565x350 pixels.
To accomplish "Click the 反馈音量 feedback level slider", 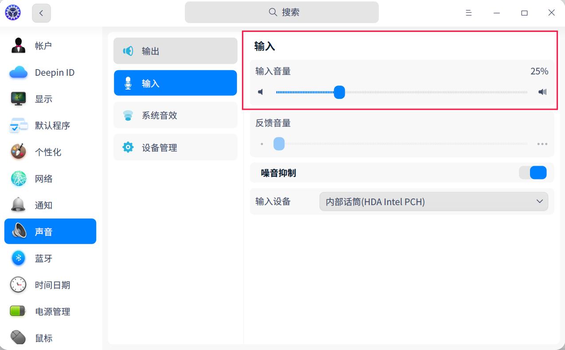I will [x=401, y=144].
